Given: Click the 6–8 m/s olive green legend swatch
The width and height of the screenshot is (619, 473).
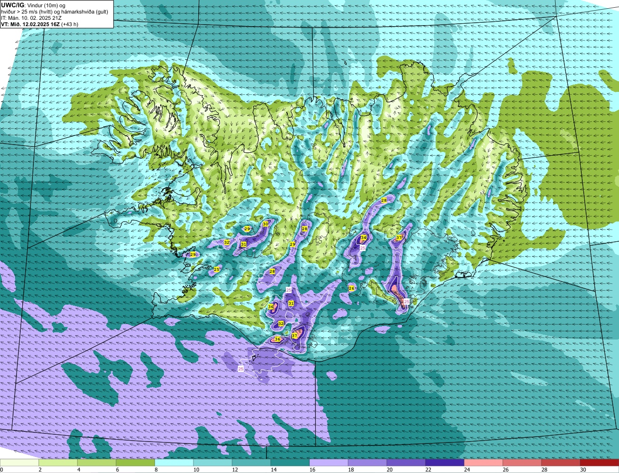Looking at the screenshot, I should point(135,463).
